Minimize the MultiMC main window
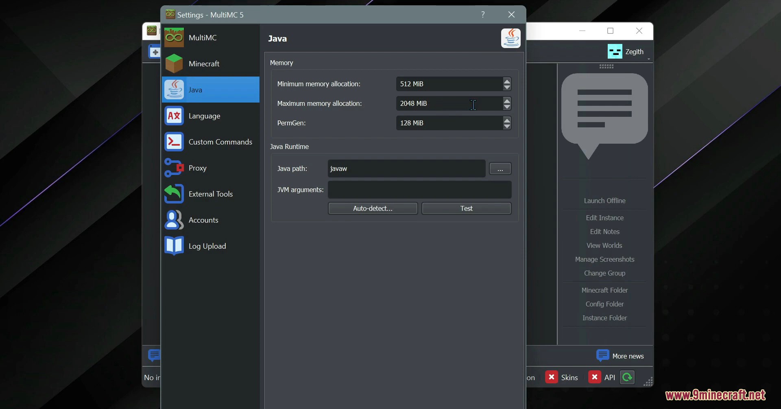This screenshot has height=409, width=781. coord(582,31)
